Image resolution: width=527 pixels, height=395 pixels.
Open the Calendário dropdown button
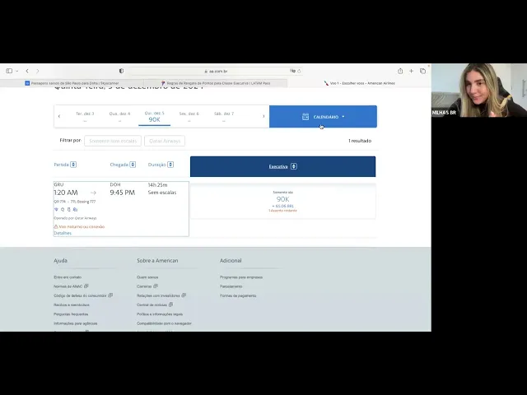tap(323, 117)
